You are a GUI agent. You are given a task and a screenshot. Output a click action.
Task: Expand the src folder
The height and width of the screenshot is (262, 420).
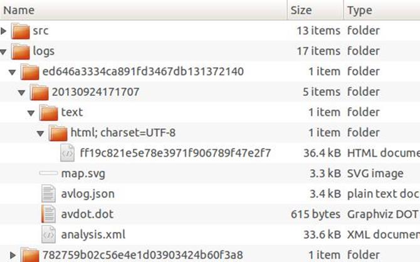click(x=5, y=31)
